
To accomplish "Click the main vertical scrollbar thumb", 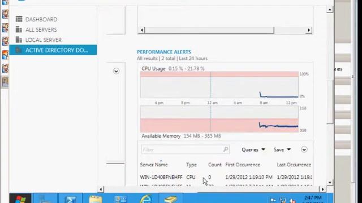I will (x=330, y=101).
